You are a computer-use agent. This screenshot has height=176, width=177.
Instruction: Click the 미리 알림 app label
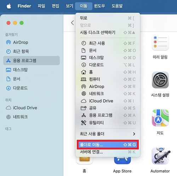(160, 57)
